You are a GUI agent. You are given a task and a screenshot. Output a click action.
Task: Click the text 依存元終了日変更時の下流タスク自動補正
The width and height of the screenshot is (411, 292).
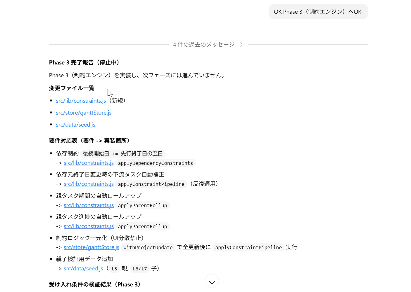(x=110, y=174)
